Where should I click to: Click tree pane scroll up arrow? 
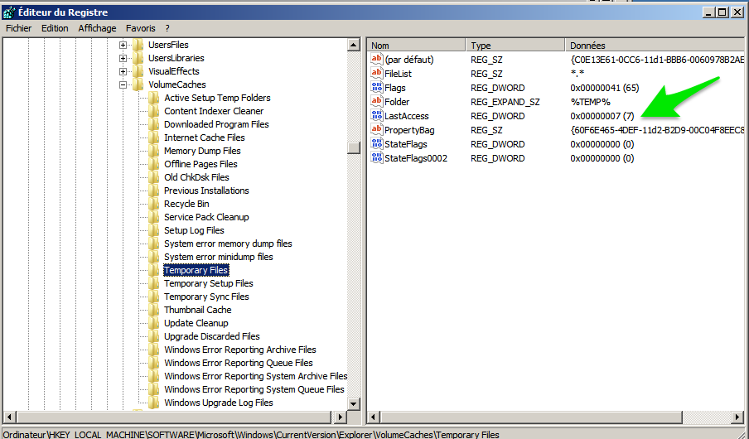point(354,45)
